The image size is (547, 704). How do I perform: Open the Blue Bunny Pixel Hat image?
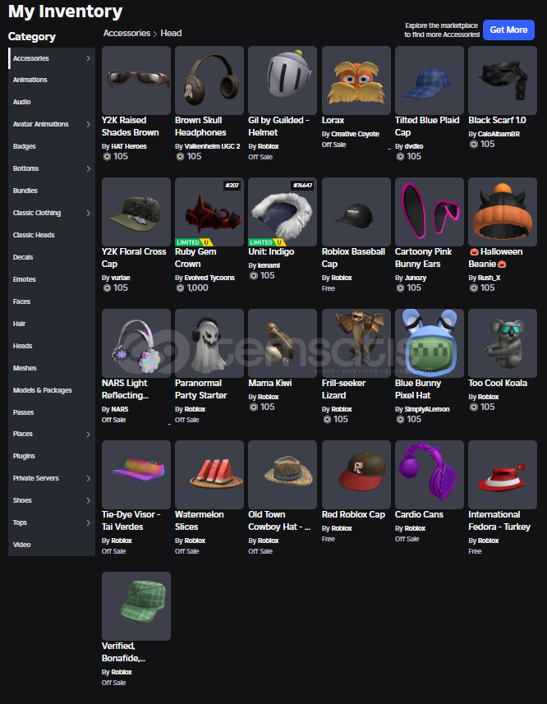tap(430, 343)
